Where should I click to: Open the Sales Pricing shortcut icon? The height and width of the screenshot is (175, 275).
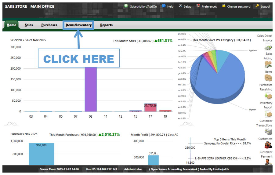point(268,65)
